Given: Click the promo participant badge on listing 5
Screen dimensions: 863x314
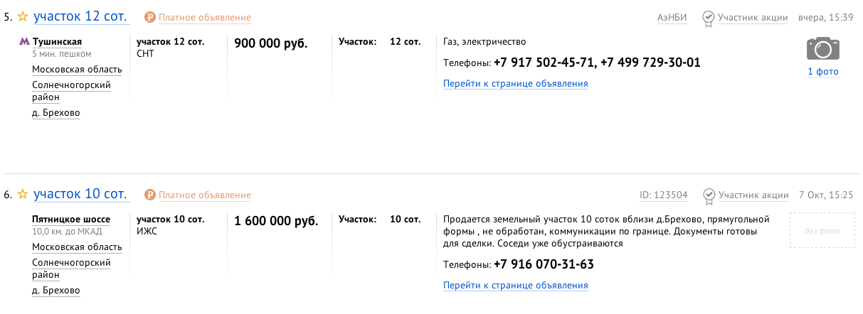Looking at the screenshot, I should [x=709, y=18].
